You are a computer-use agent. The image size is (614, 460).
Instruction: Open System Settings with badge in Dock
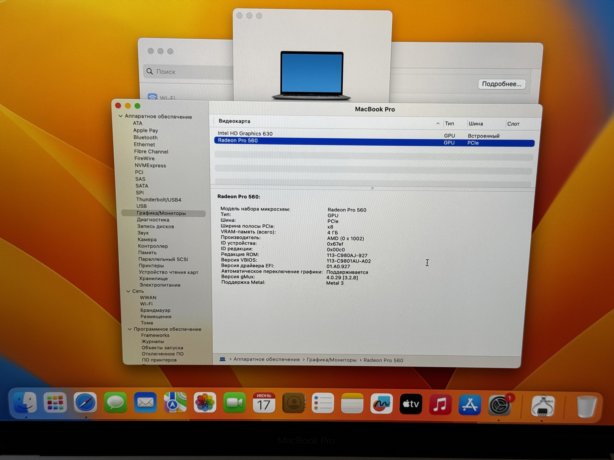(x=500, y=405)
